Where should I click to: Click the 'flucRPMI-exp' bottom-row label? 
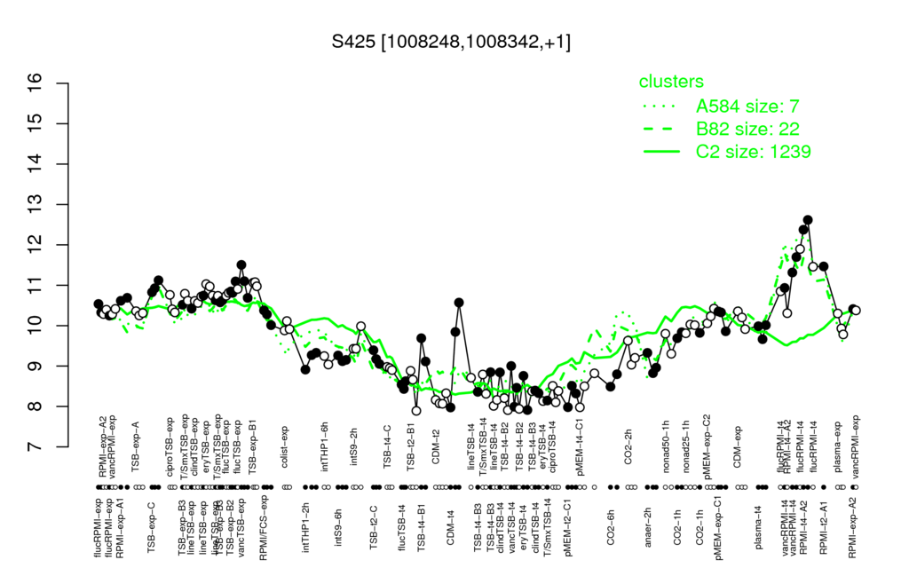[97, 528]
